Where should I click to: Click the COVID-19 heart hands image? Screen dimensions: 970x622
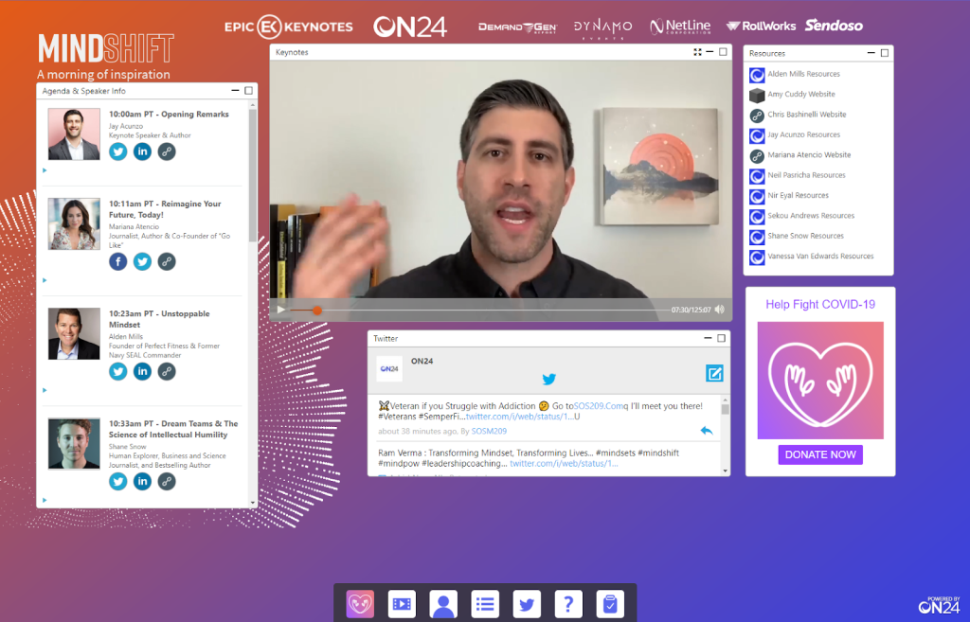coord(820,381)
